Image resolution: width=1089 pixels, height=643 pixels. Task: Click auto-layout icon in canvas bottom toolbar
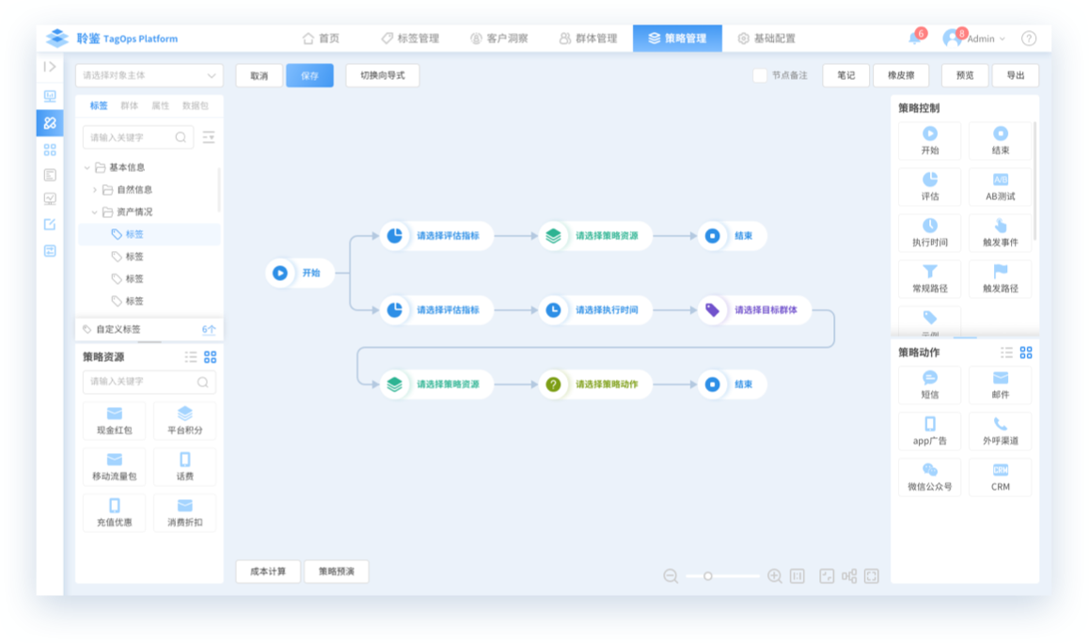tap(848, 576)
